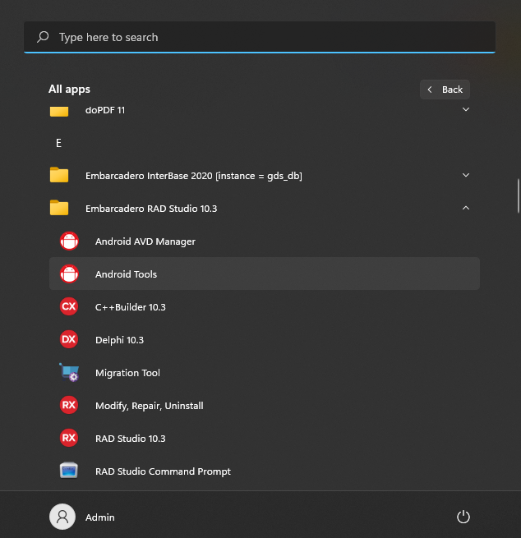This screenshot has height=538, width=521.
Task: Expand the doPDF 11 chevron
Action: pos(466,109)
